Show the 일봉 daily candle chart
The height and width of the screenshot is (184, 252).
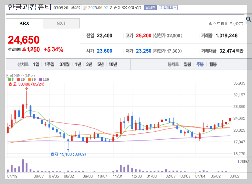pos(187,64)
